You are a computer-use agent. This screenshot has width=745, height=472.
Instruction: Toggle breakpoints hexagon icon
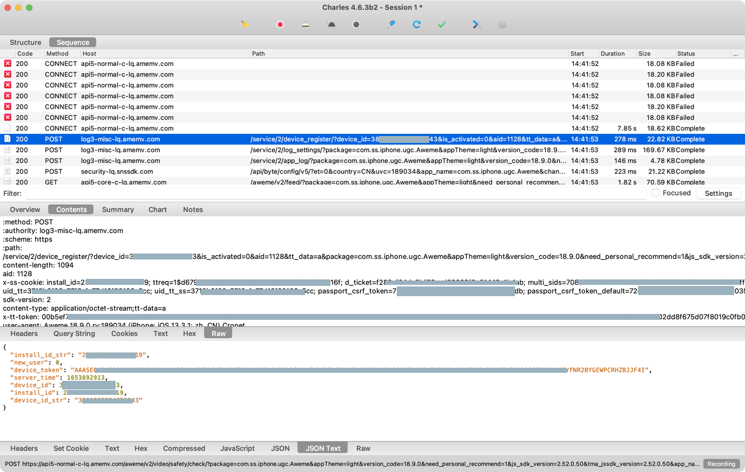point(356,24)
